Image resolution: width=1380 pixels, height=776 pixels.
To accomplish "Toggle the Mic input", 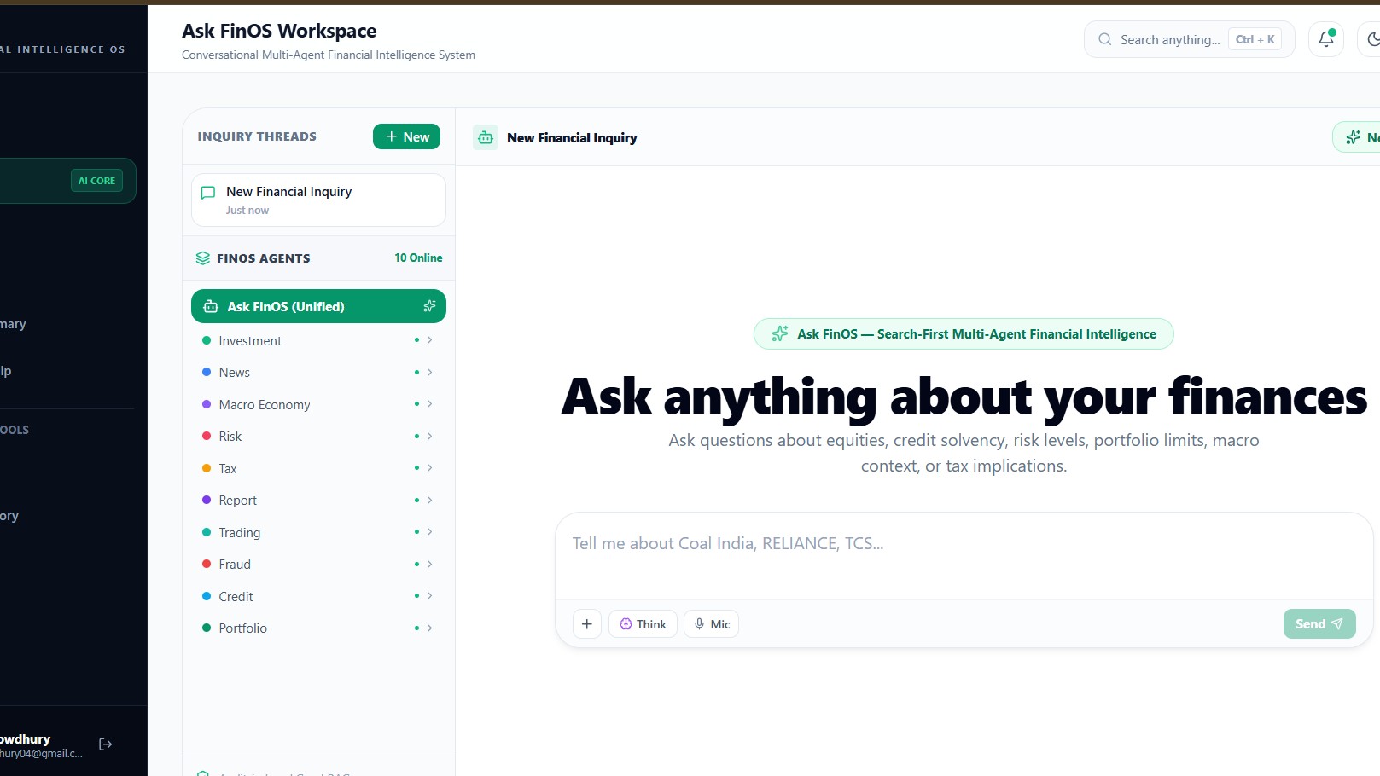I will point(711,624).
